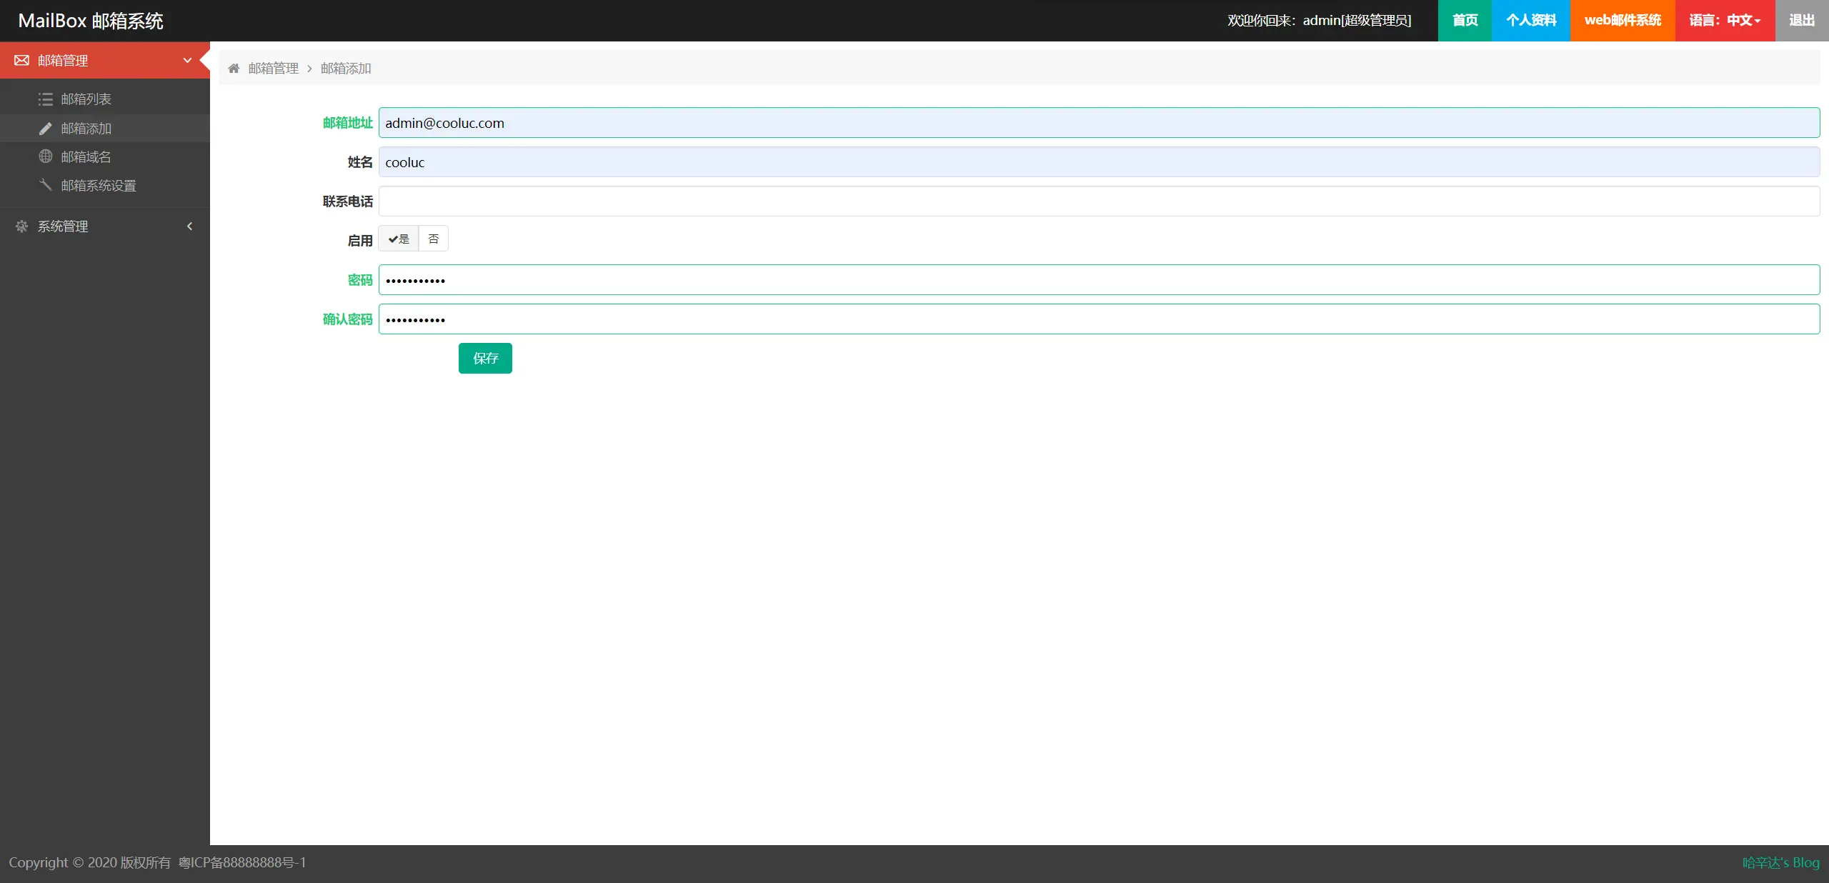Focus the 密码 password field

coord(1099,280)
